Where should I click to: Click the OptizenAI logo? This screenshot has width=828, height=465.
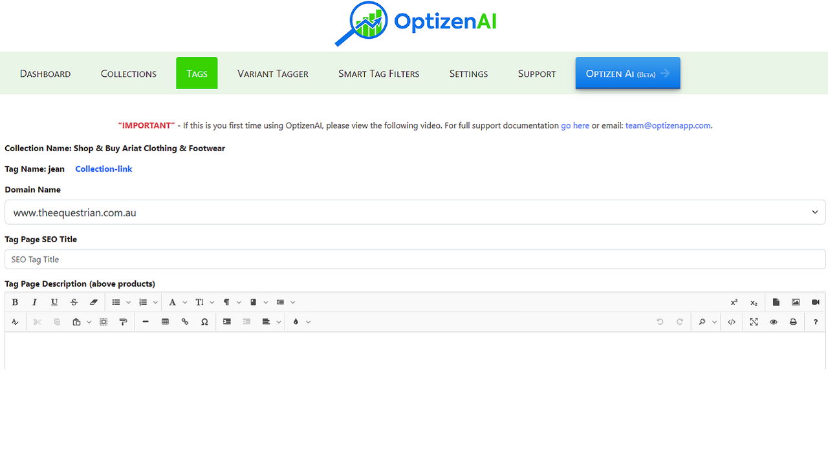(x=416, y=24)
